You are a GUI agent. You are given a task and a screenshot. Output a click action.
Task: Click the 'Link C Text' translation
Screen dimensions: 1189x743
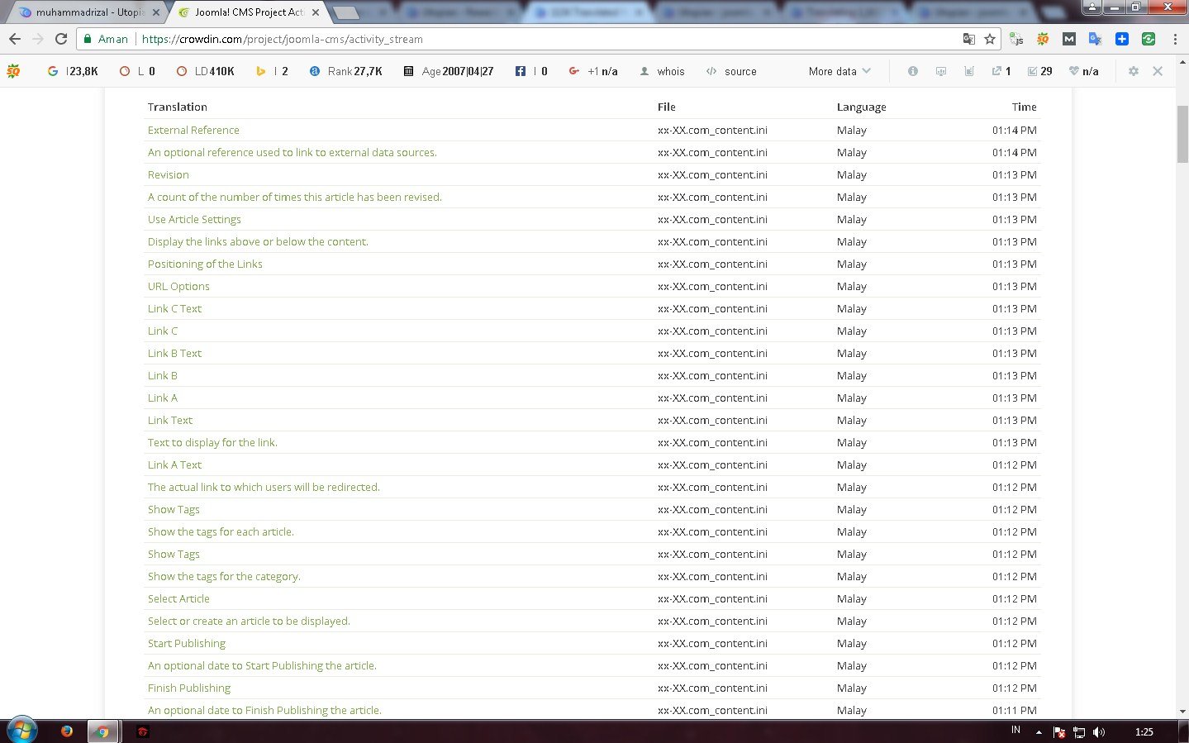[174, 308]
